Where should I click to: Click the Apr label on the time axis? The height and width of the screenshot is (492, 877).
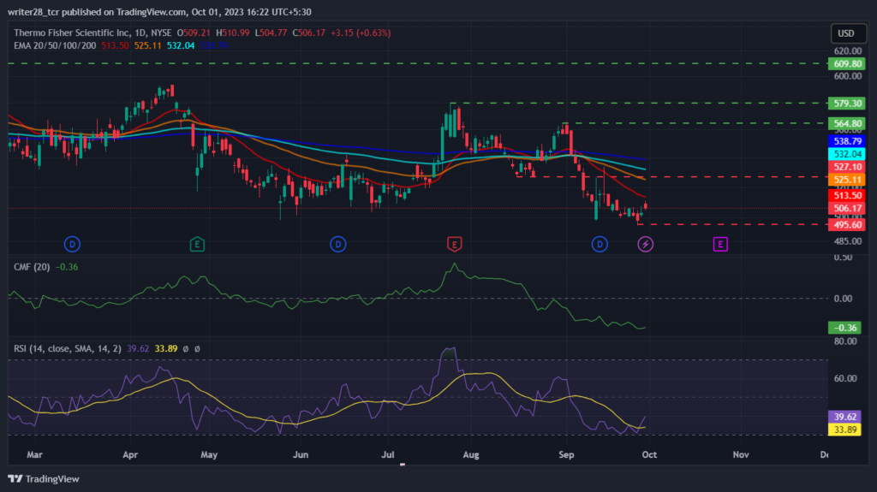coord(130,455)
